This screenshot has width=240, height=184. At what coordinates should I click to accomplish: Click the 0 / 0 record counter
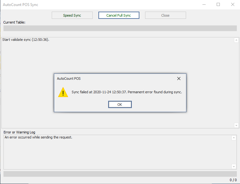233,180
